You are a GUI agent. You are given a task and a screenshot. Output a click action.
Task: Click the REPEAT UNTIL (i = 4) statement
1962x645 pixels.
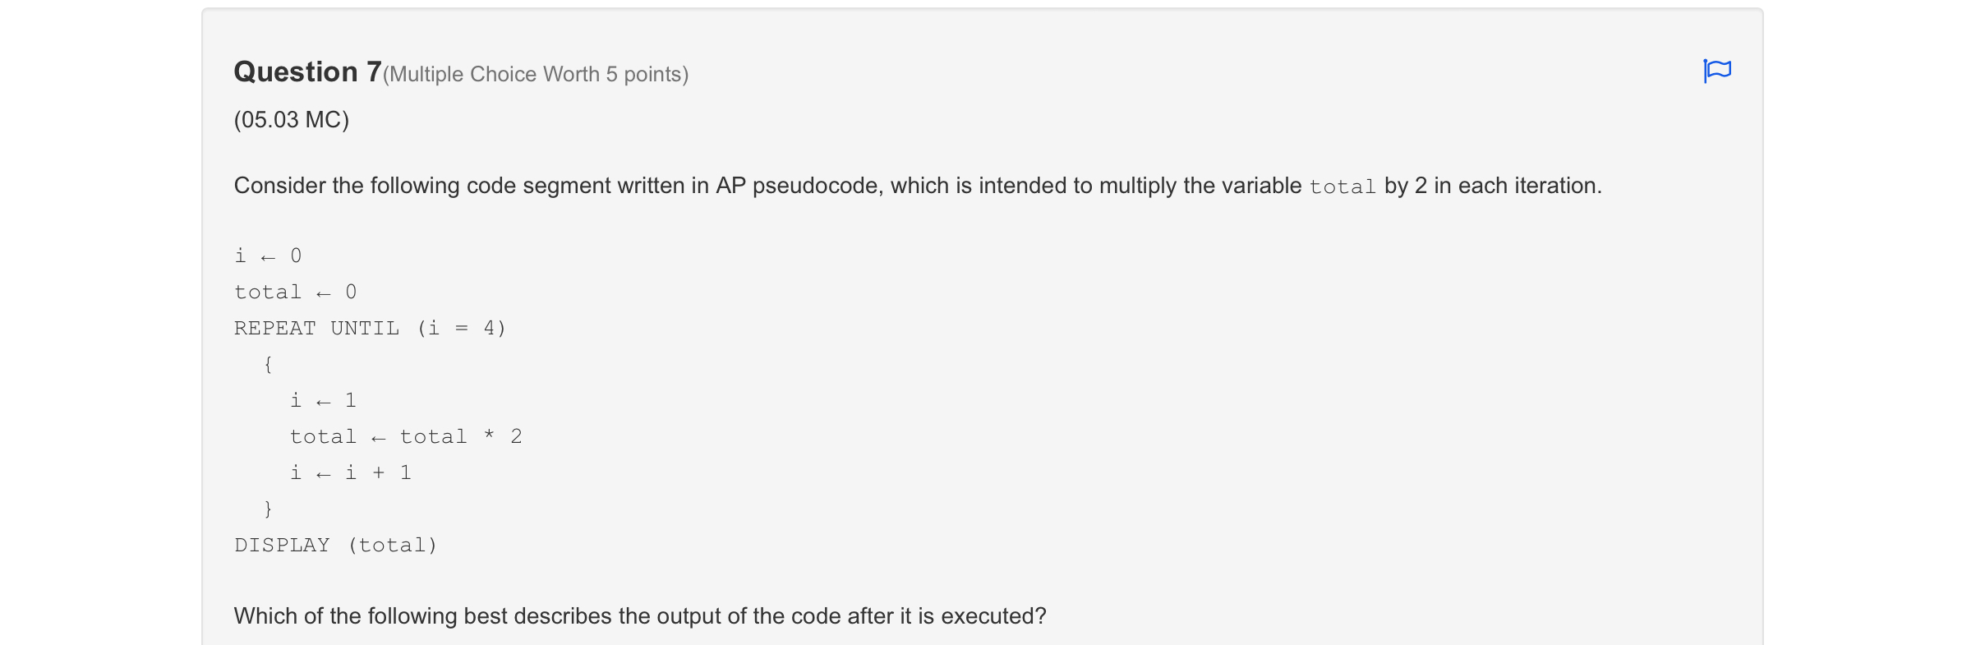pyautogui.click(x=370, y=327)
